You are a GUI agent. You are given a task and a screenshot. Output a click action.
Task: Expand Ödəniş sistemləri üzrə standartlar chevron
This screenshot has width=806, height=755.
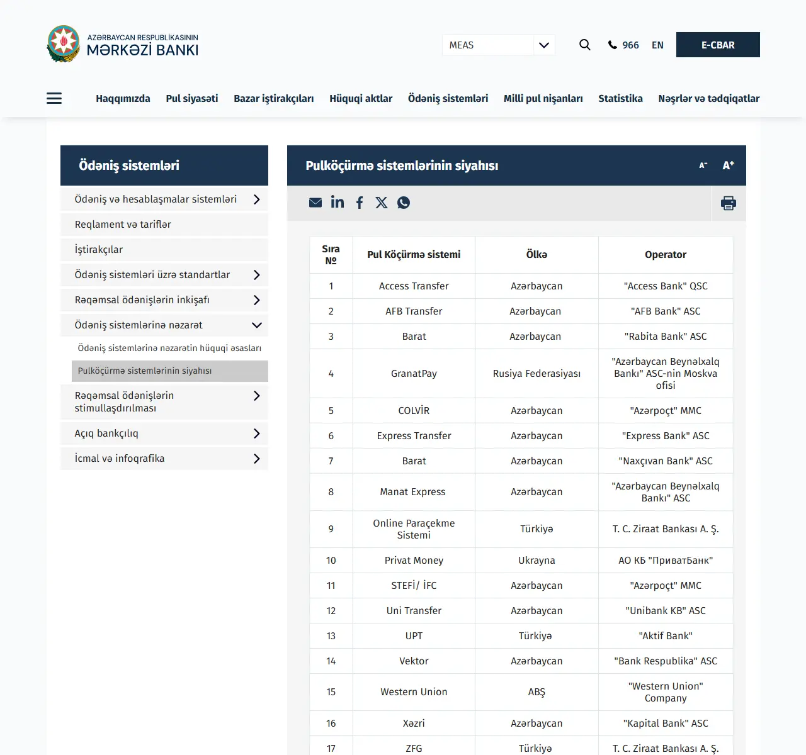[x=257, y=275]
